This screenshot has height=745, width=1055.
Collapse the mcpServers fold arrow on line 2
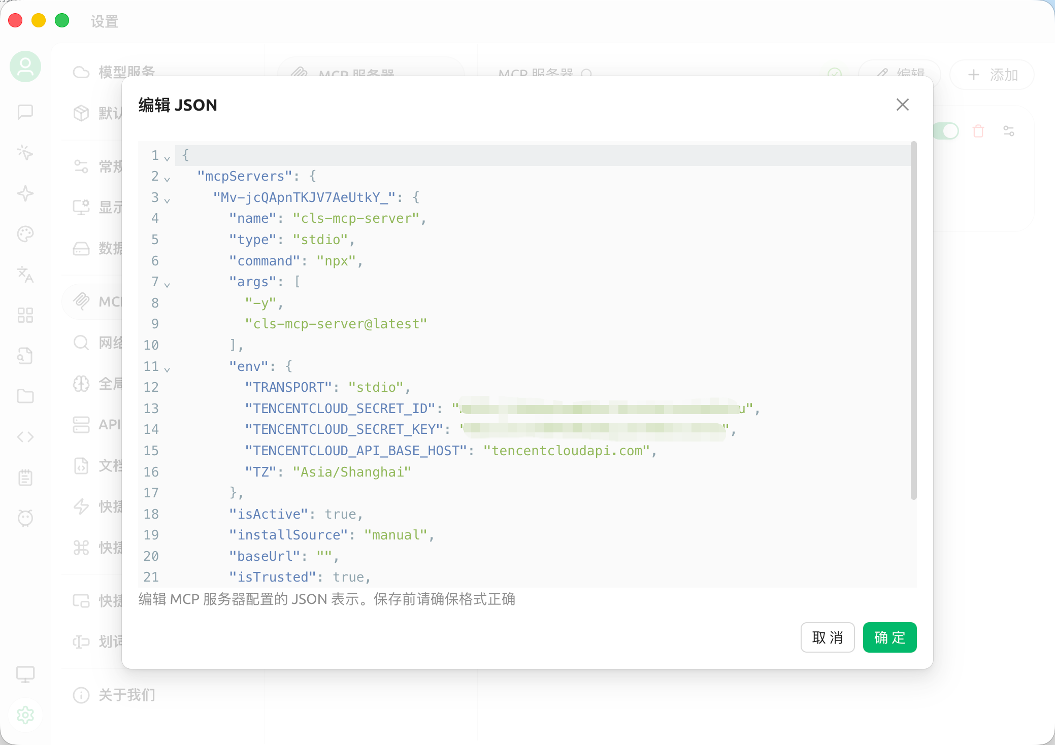167,179
